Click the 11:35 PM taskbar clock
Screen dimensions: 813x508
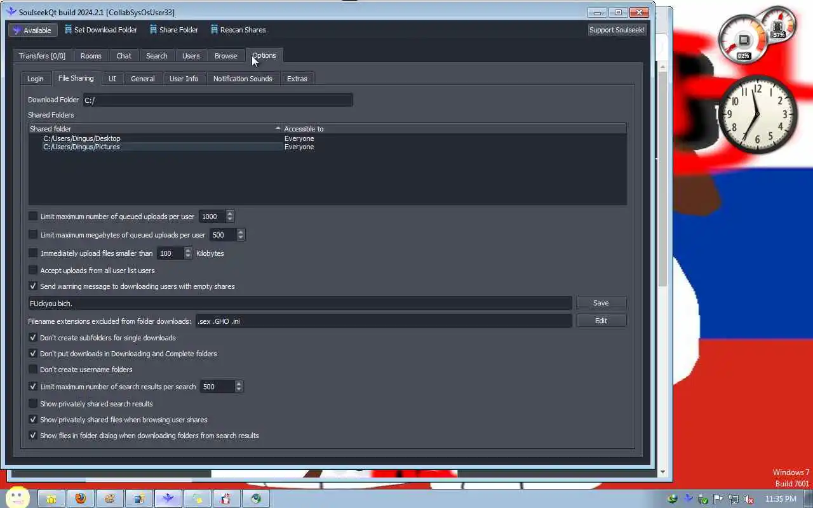781,499
